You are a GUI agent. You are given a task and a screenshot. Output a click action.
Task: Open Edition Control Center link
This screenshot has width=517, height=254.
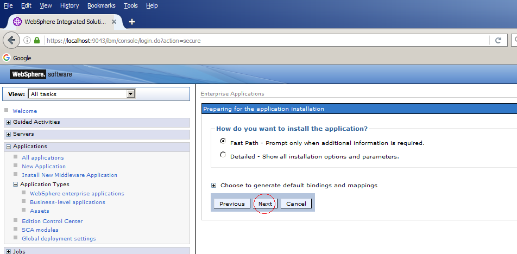pyautogui.click(x=53, y=221)
